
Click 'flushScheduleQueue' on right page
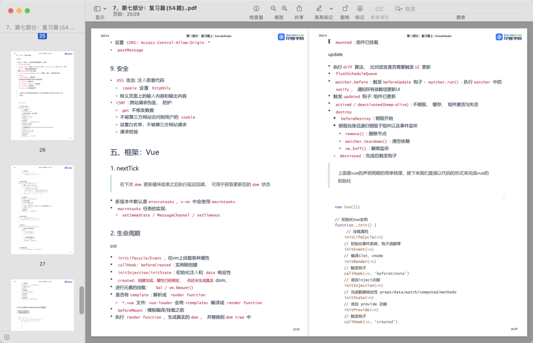coord(356,74)
